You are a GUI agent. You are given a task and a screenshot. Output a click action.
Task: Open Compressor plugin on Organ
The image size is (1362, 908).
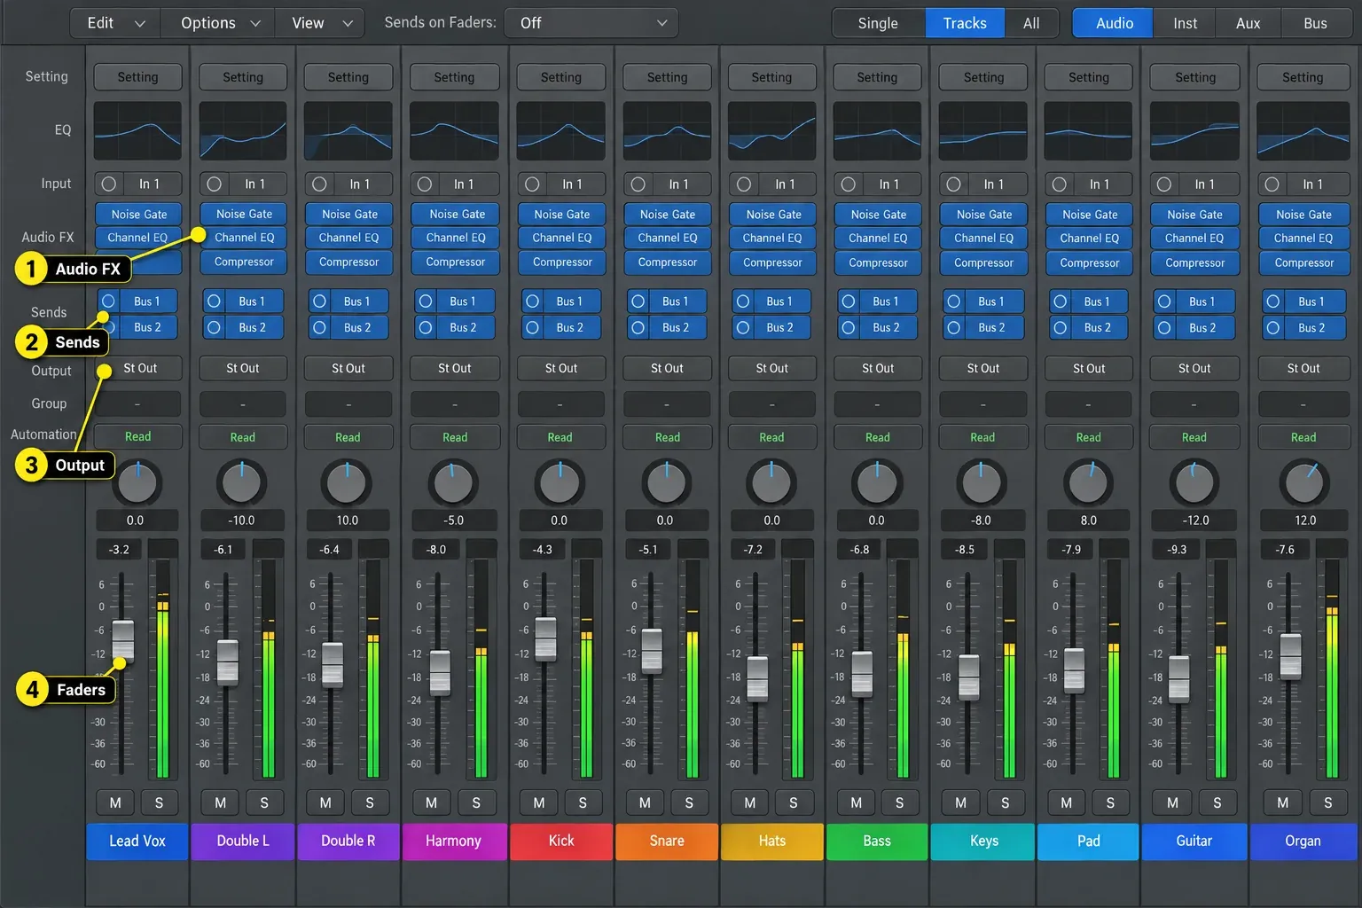(1303, 262)
